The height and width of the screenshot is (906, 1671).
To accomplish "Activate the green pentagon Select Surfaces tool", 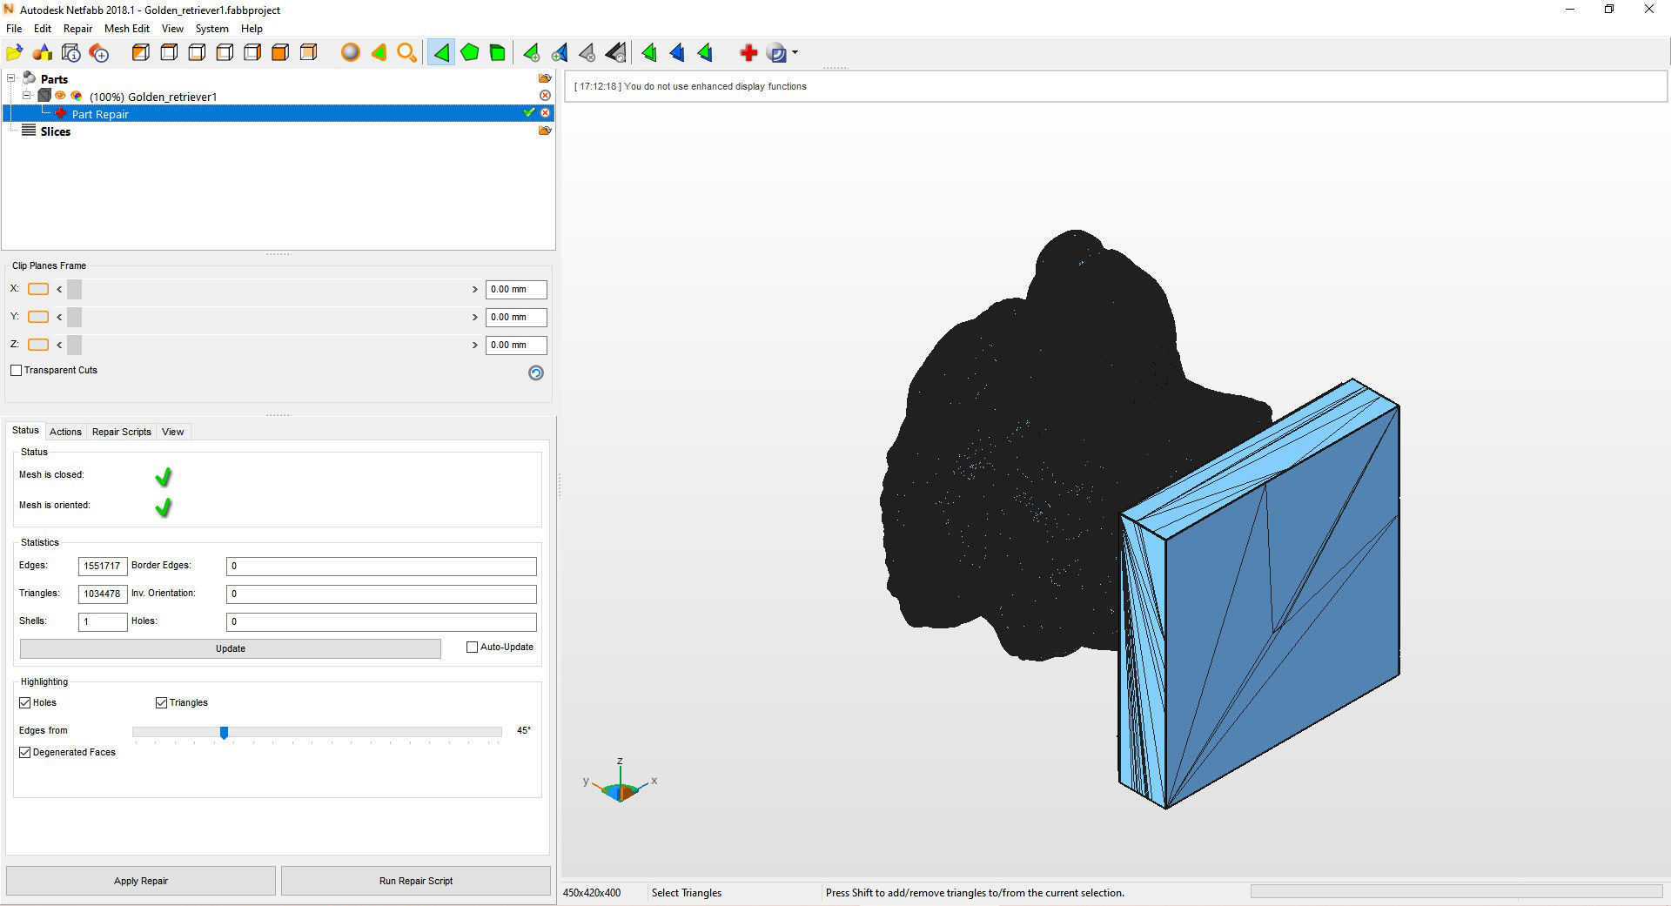I will [469, 53].
